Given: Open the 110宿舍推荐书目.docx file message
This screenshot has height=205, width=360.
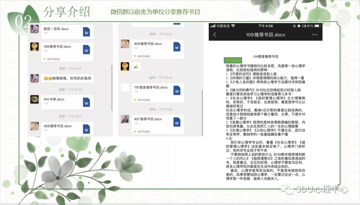Looking at the screenshot, I should click(157, 93).
